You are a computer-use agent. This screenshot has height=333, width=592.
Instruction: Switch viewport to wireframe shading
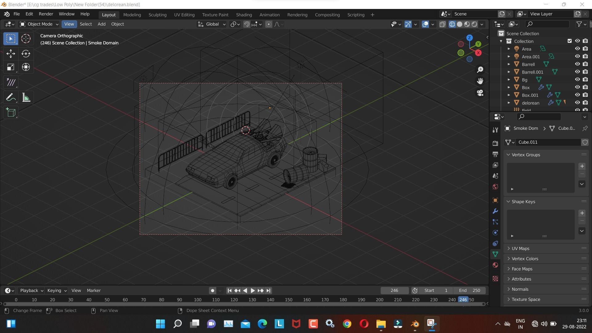click(x=452, y=24)
